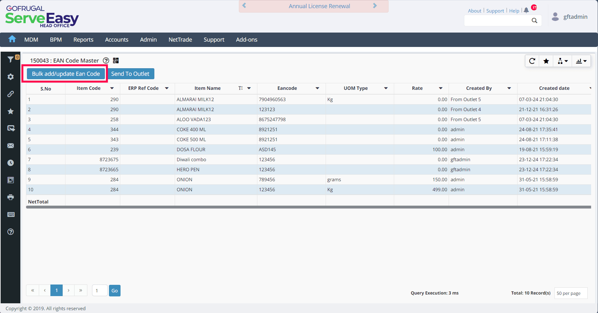Screen dimensions: 598x313
Task: Open the Admin menu
Action: [x=148, y=40]
